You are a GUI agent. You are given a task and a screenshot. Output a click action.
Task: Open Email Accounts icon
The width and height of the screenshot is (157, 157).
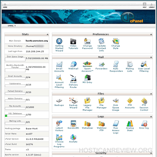click(59, 64)
